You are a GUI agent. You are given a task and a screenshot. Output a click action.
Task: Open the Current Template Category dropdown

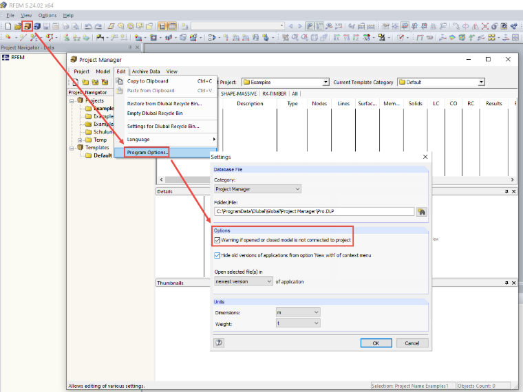point(441,82)
